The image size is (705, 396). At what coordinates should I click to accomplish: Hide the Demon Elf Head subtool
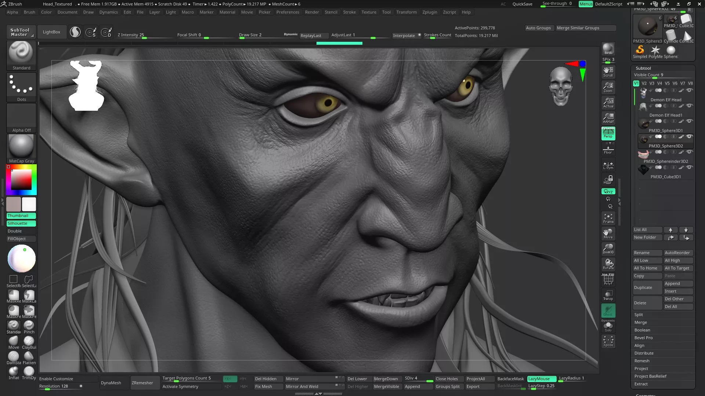690,90
